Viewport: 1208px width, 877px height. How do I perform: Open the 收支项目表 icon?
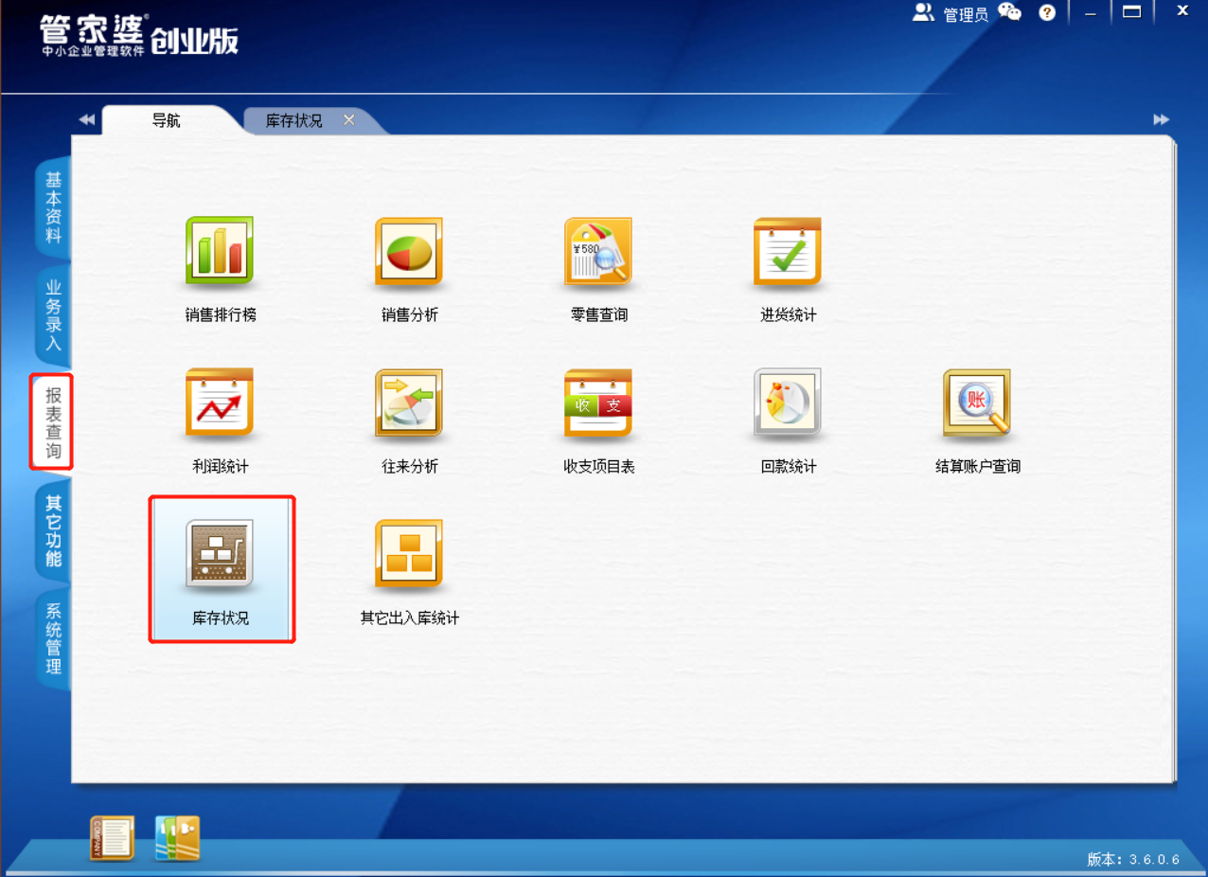coord(598,403)
